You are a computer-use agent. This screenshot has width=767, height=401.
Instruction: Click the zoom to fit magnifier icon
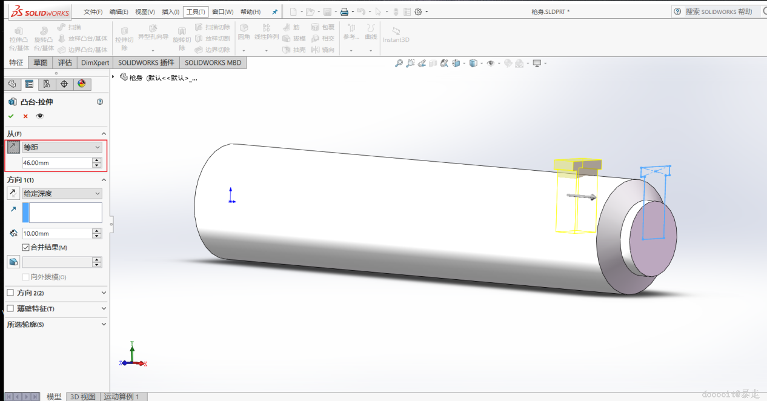pyautogui.click(x=399, y=63)
